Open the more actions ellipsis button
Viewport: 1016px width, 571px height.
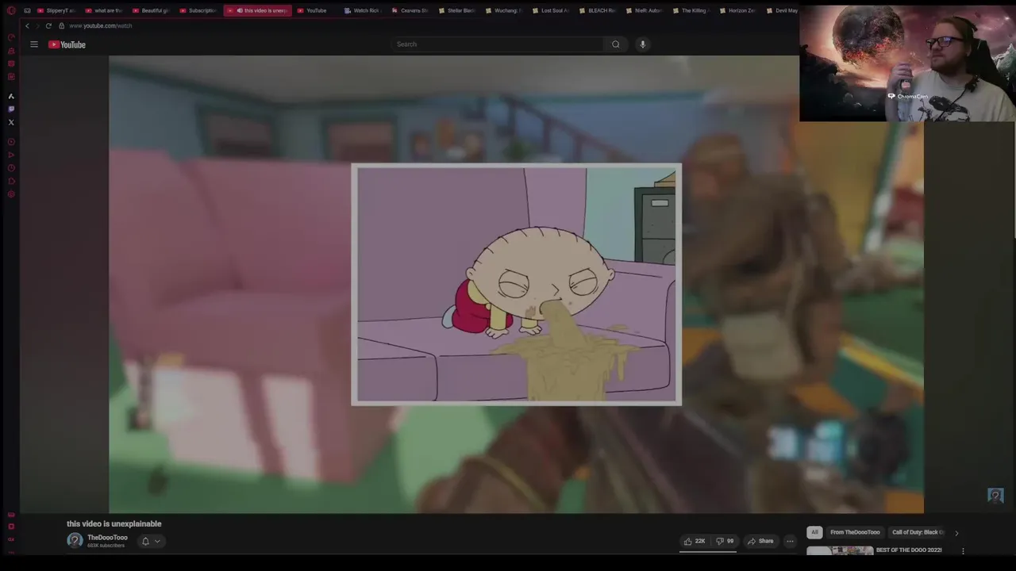[x=790, y=541]
